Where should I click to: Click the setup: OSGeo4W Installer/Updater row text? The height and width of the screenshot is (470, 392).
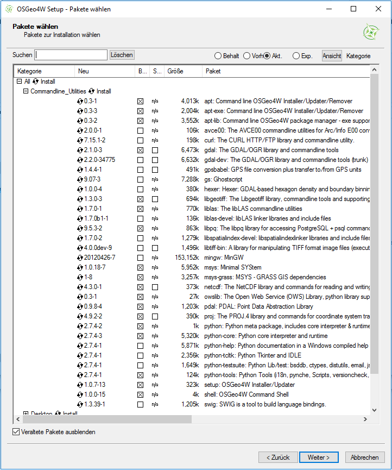tap(249, 385)
